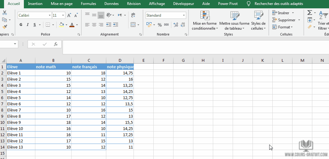Click the Merge and center icon

[x=133, y=25]
